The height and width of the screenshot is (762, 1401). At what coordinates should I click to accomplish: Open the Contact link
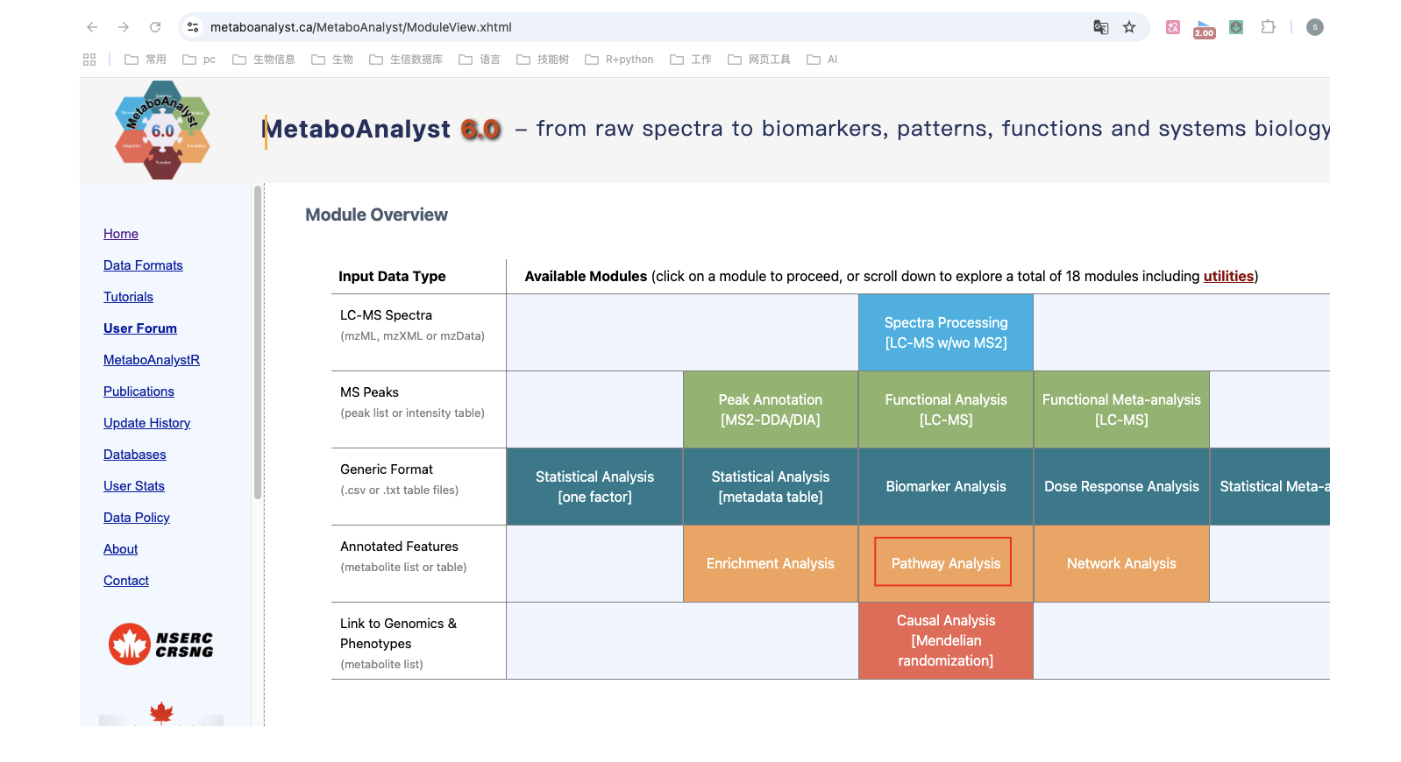126,581
